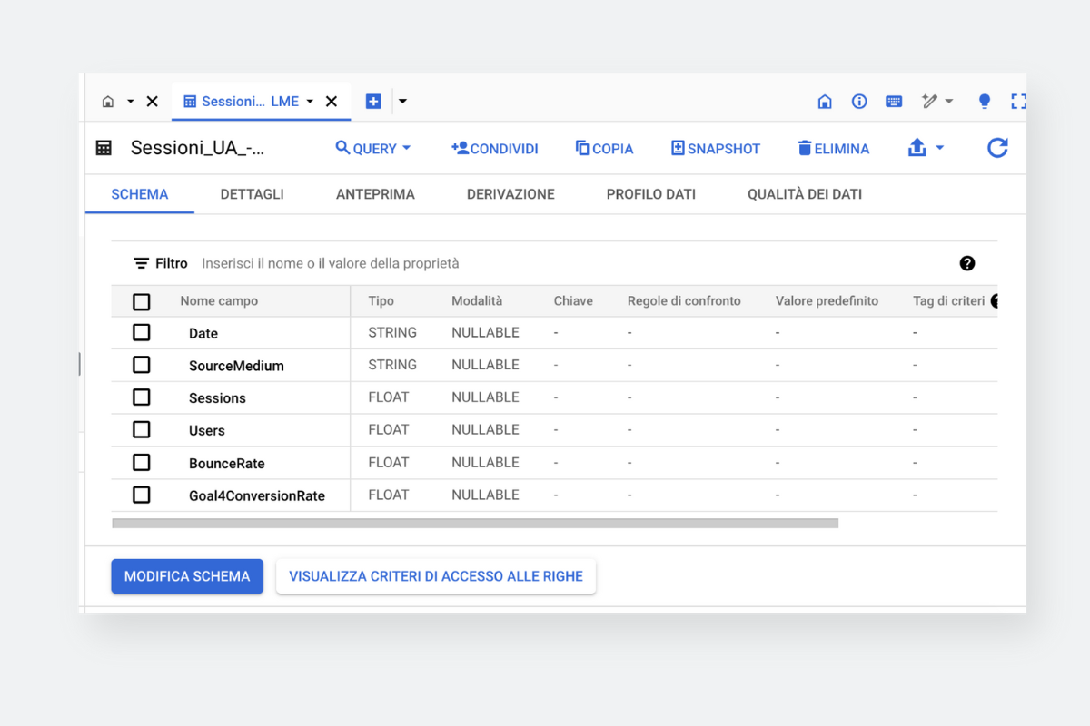Click the help icon beside Tag di criteri
The image size is (1090, 726).
coord(995,301)
